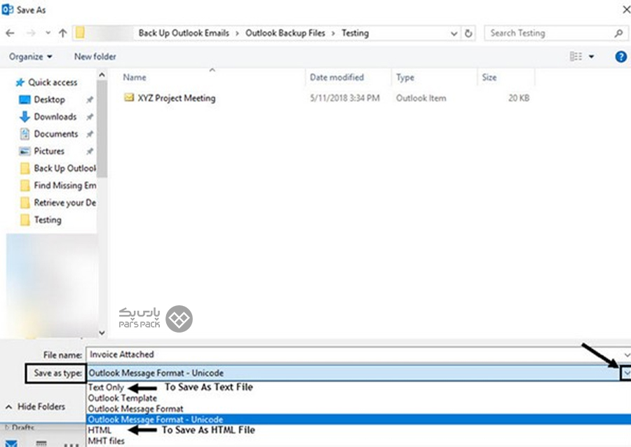Screen dimensions: 631x447
Task: Click the navigation pane scroll down arrow
Action: tap(102, 333)
